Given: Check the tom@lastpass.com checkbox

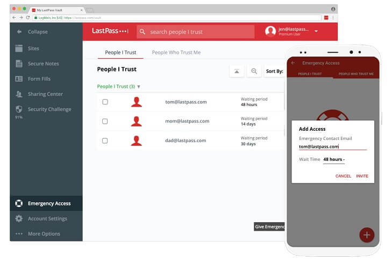Looking at the screenshot, I should [105, 102].
